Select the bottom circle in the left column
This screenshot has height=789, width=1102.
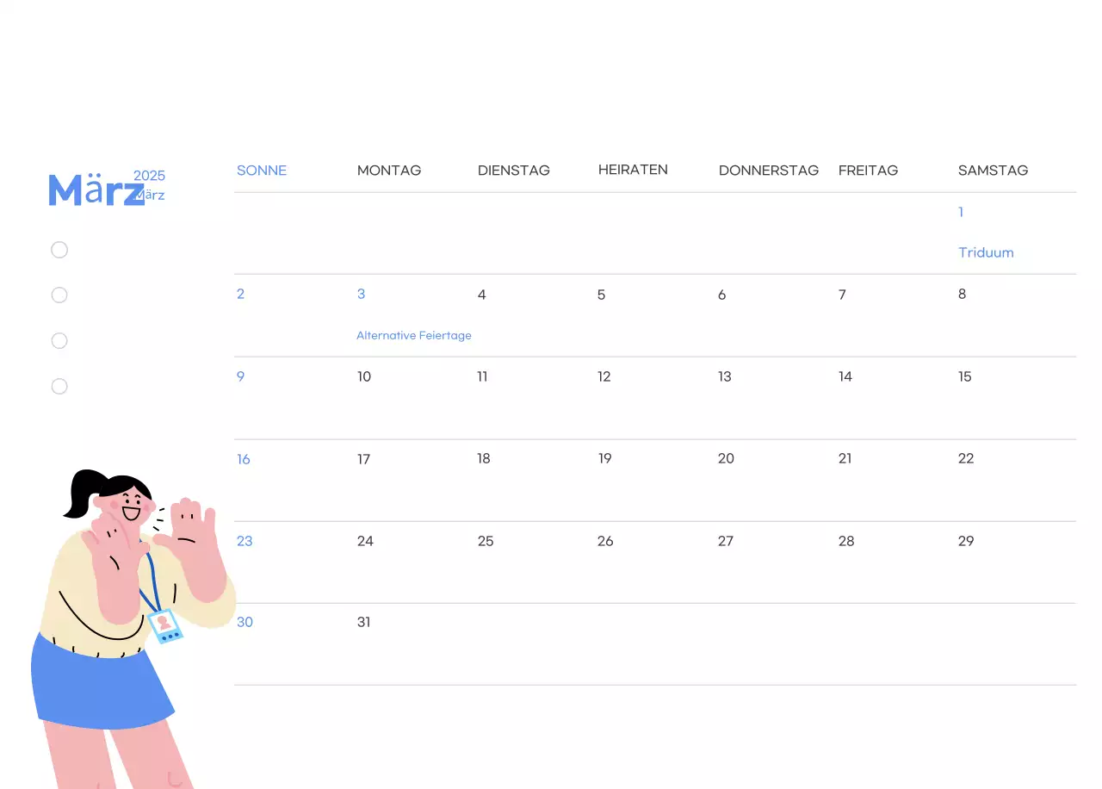coord(59,386)
